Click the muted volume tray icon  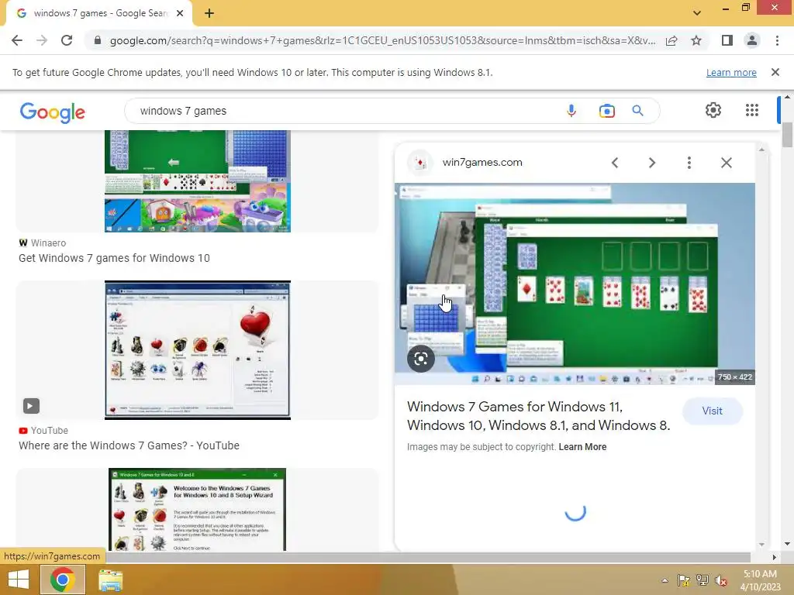721,580
